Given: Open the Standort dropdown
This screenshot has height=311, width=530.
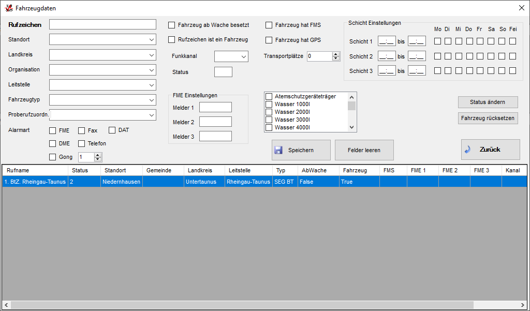Looking at the screenshot, I should [x=102, y=39].
